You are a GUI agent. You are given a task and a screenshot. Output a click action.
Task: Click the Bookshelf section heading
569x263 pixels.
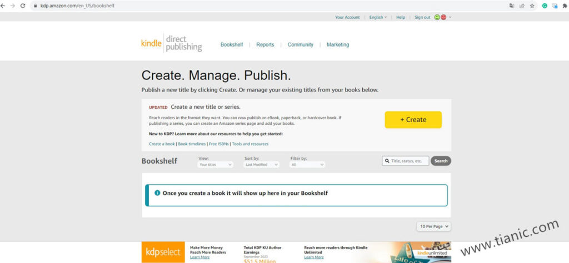coord(159,161)
